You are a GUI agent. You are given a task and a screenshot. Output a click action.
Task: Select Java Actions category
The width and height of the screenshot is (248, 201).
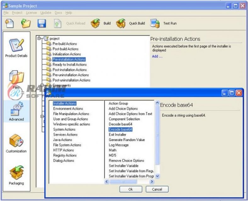(63, 140)
